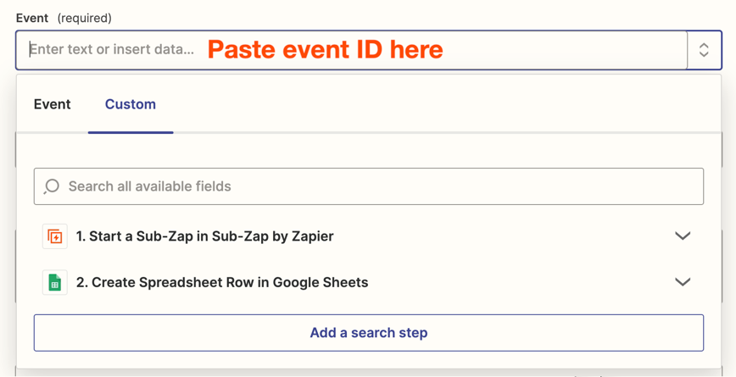The height and width of the screenshot is (377, 736).
Task: Click the Event field label above input
Action: click(32, 19)
